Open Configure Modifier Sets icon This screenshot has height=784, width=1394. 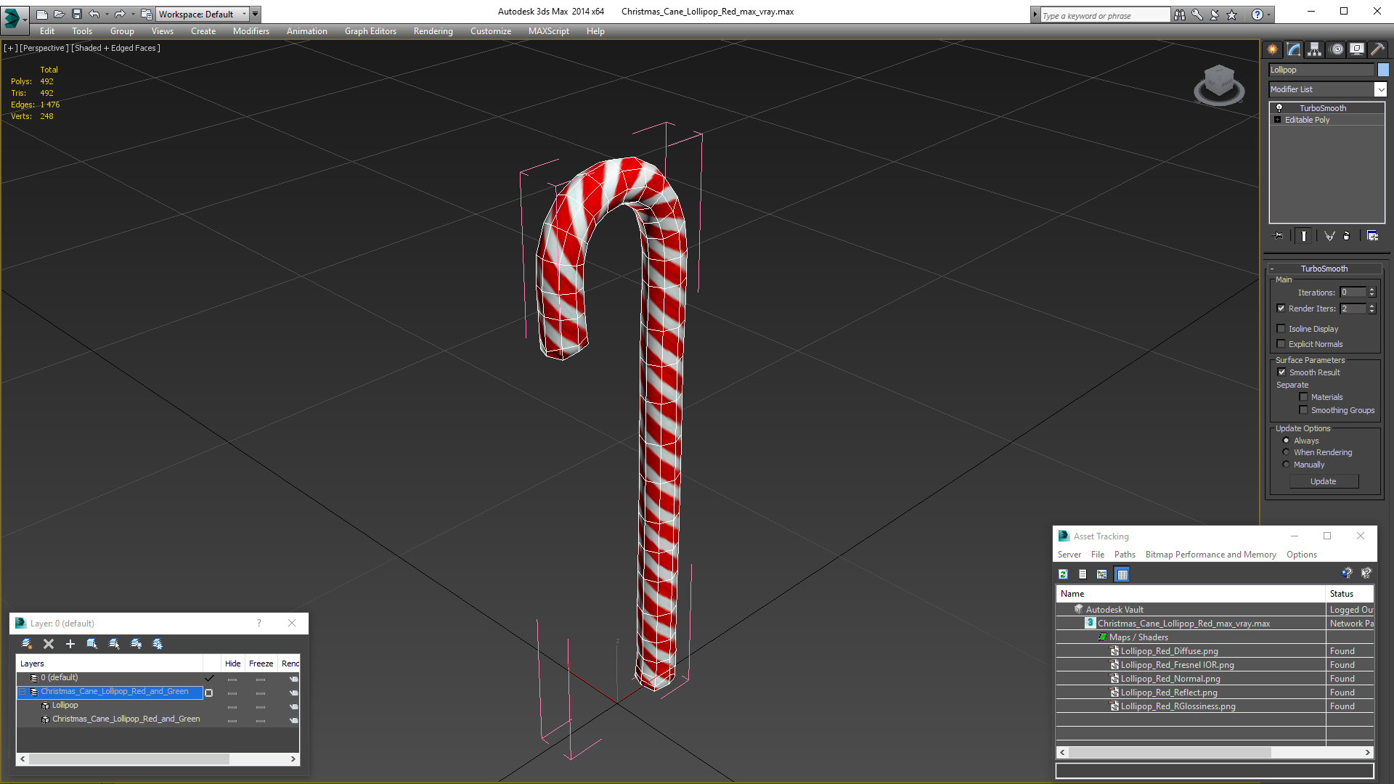click(x=1372, y=236)
